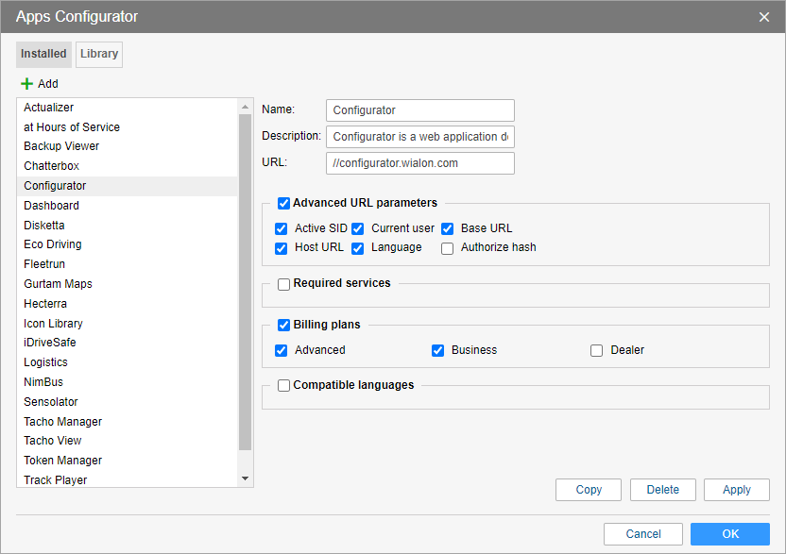Check the Dealer billing plan
Screen dimensions: 786x554
[x=596, y=351]
